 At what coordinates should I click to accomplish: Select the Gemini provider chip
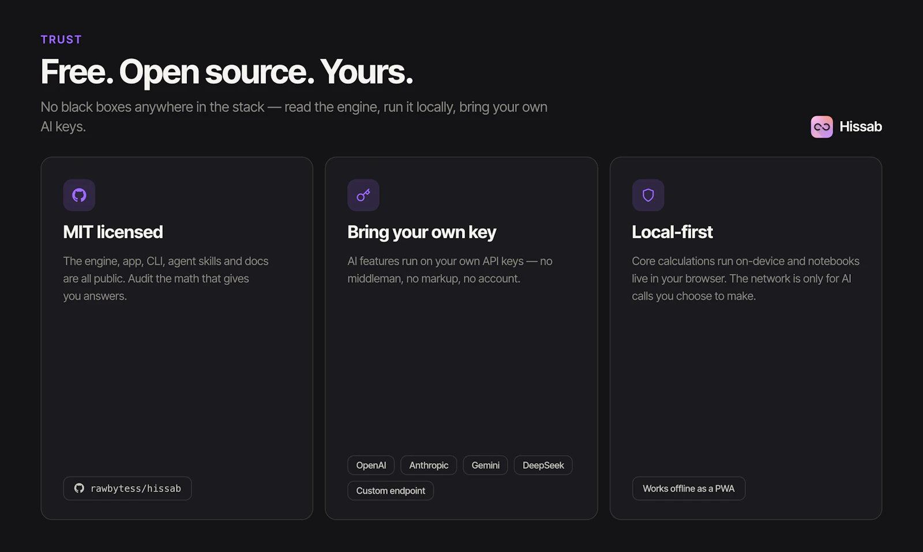(485, 465)
